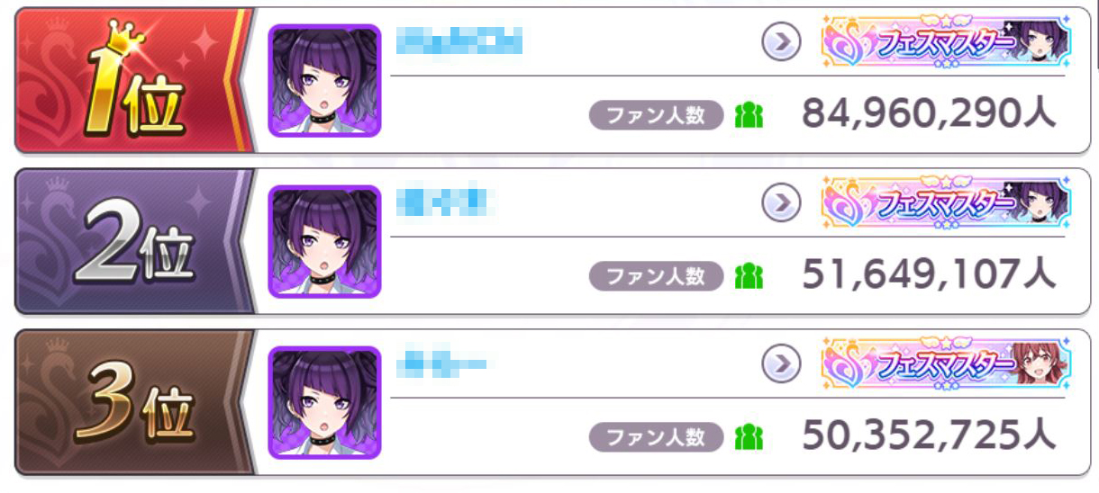The image size is (1099, 493).
Task: Open the 3rd place player's profile avatar
Action: 324,402
